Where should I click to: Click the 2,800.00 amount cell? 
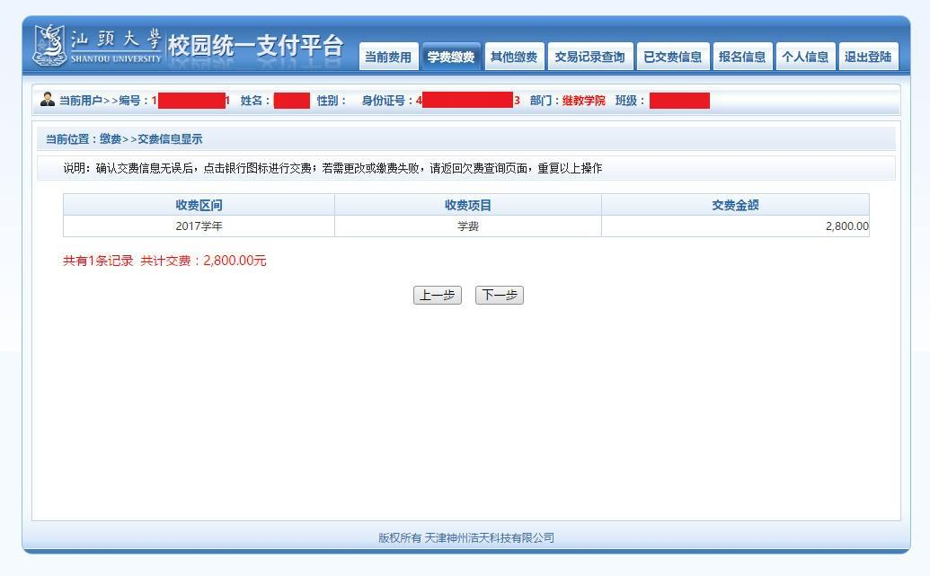[846, 226]
